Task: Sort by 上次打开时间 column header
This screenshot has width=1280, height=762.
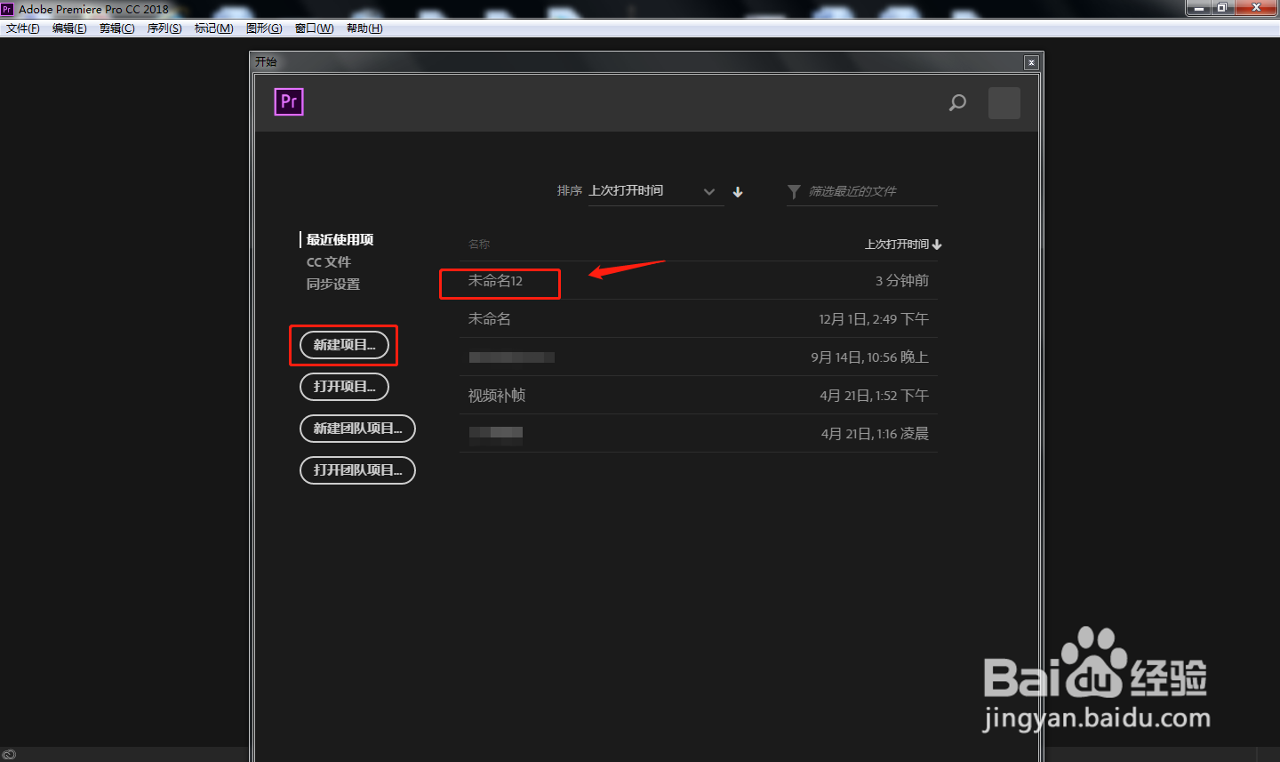Action: [x=903, y=245]
